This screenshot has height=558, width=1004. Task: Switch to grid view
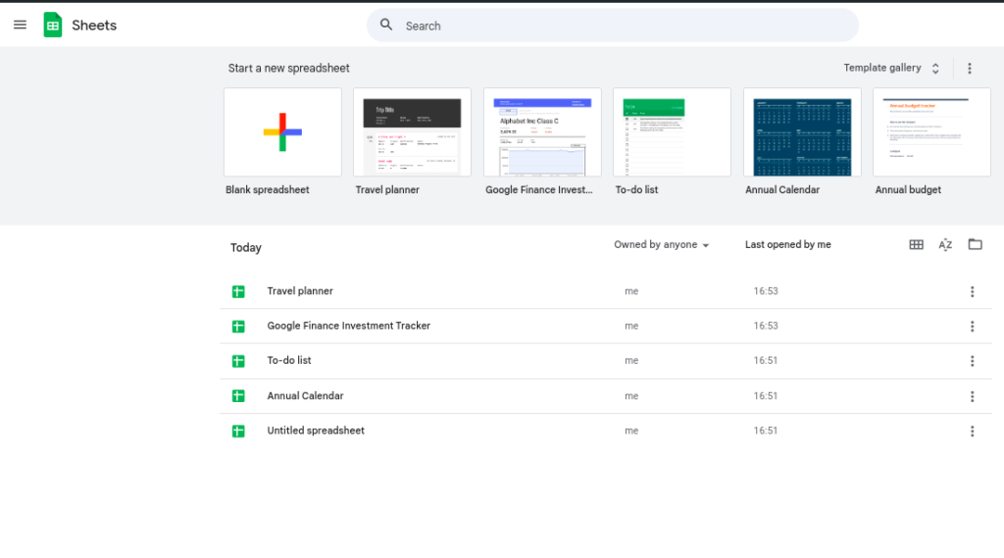[x=917, y=245]
